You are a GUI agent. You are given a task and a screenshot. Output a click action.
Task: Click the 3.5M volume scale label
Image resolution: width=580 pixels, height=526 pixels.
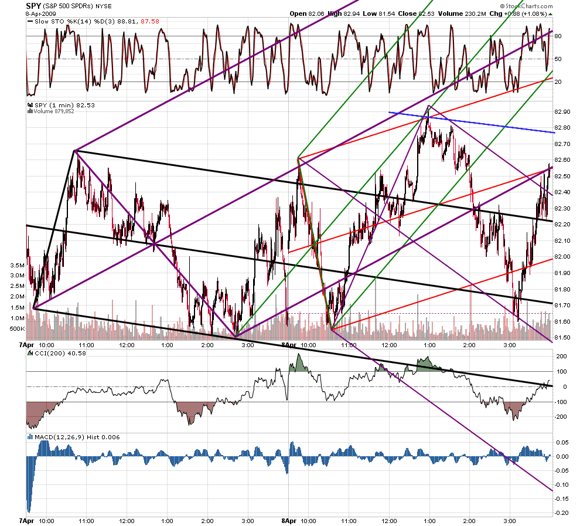pos(18,266)
